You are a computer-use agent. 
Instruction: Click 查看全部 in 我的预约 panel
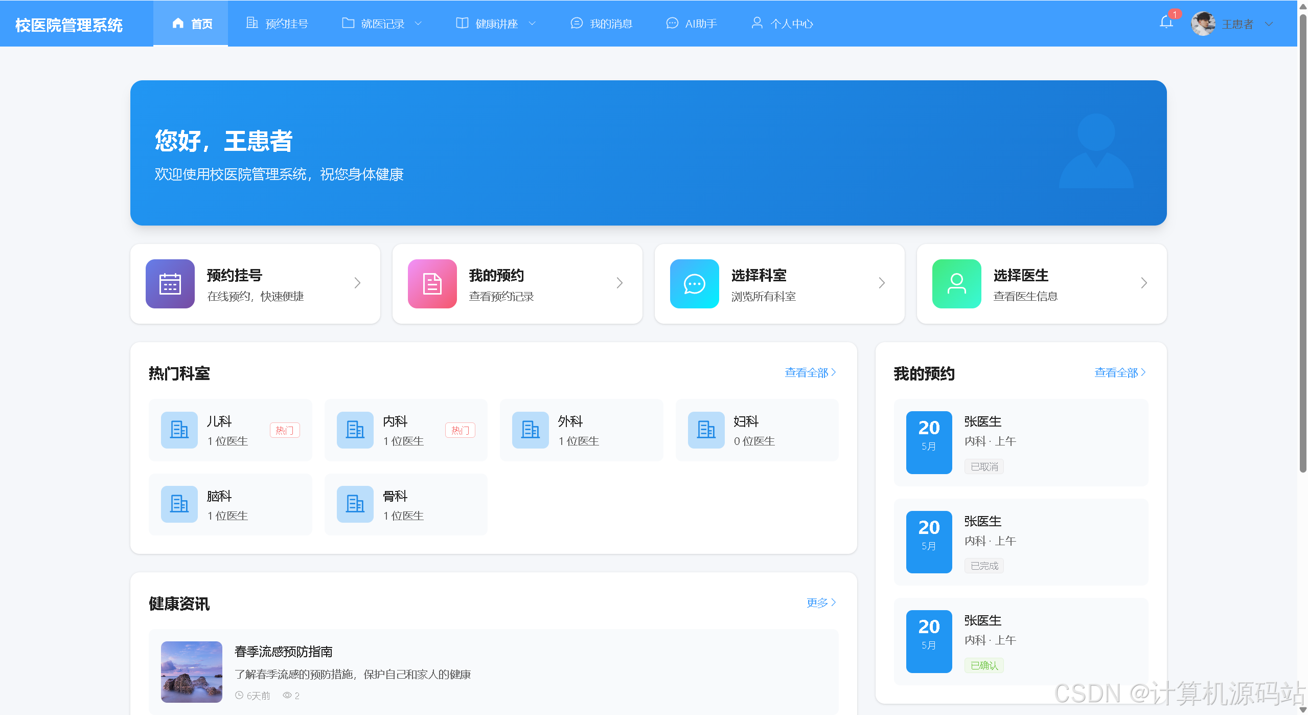(x=1120, y=373)
